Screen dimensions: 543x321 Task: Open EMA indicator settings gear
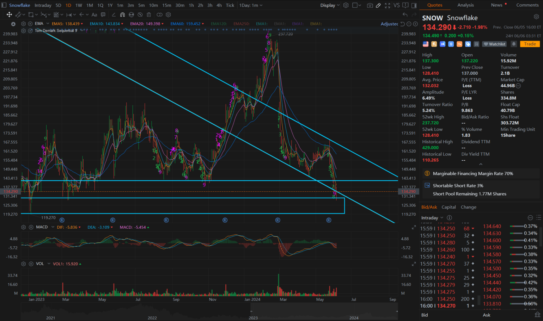click(23, 24)
